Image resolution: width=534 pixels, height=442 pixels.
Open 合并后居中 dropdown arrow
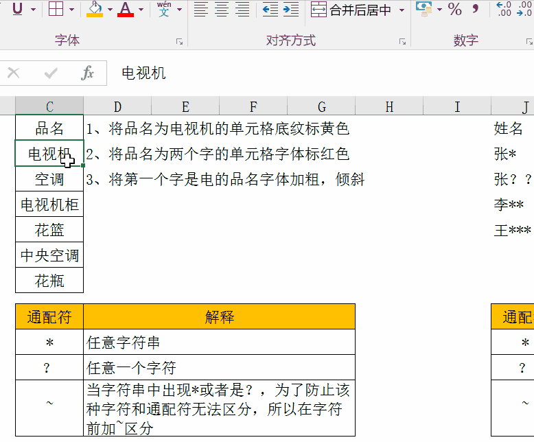coord(402,10)
